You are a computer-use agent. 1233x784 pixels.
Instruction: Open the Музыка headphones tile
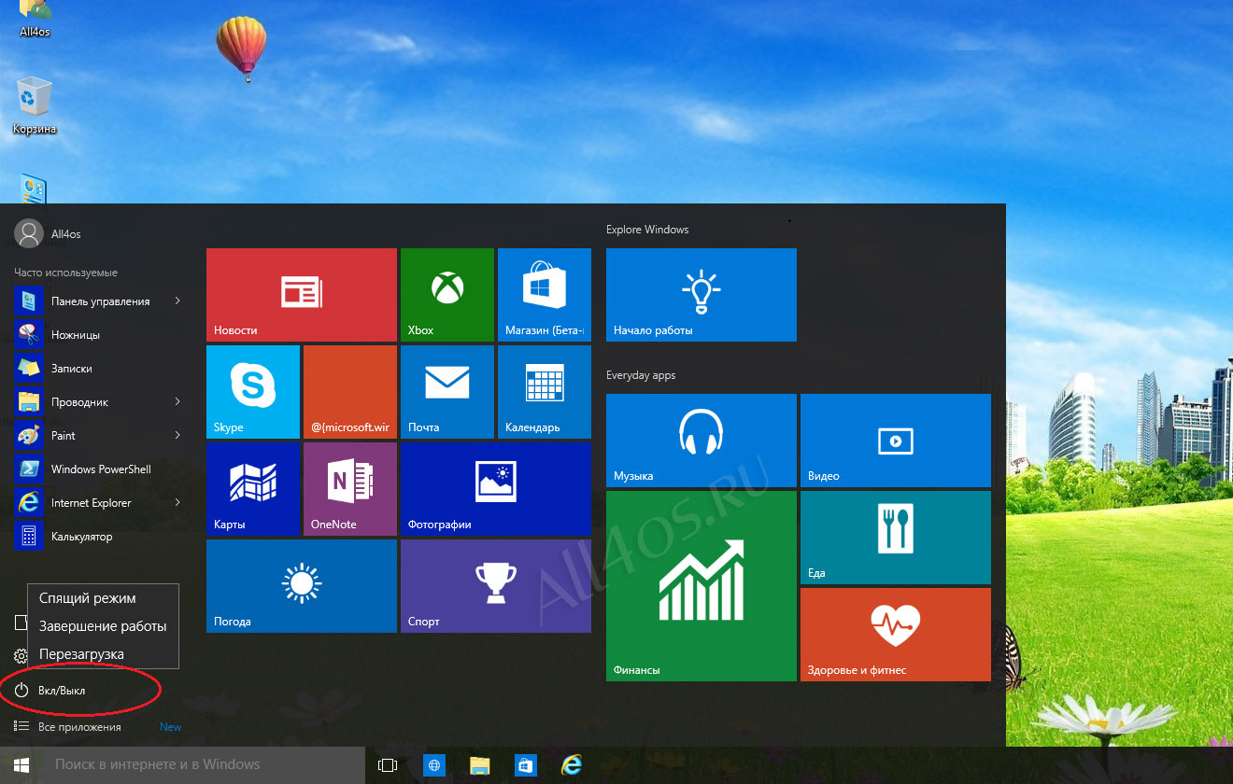coord(702,441)
